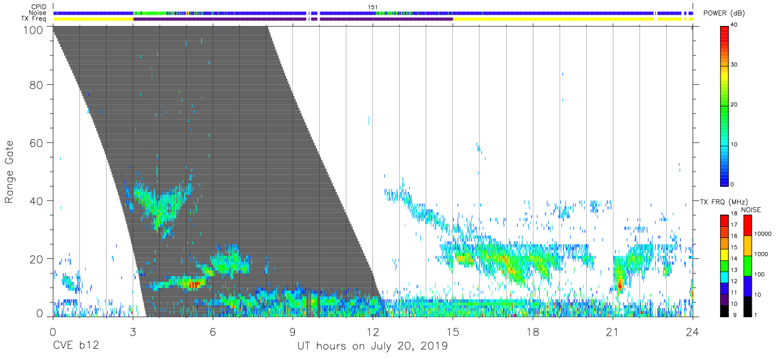The height and width of the screenshot is (359, 779).
Task: Click the TX FRQ (MHz) color scale bar
Action: tap(724, 266)
